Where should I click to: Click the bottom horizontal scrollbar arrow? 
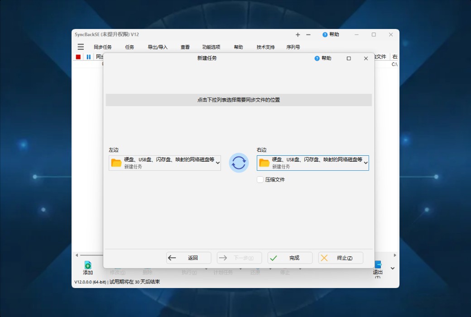(x=77, y=255)
